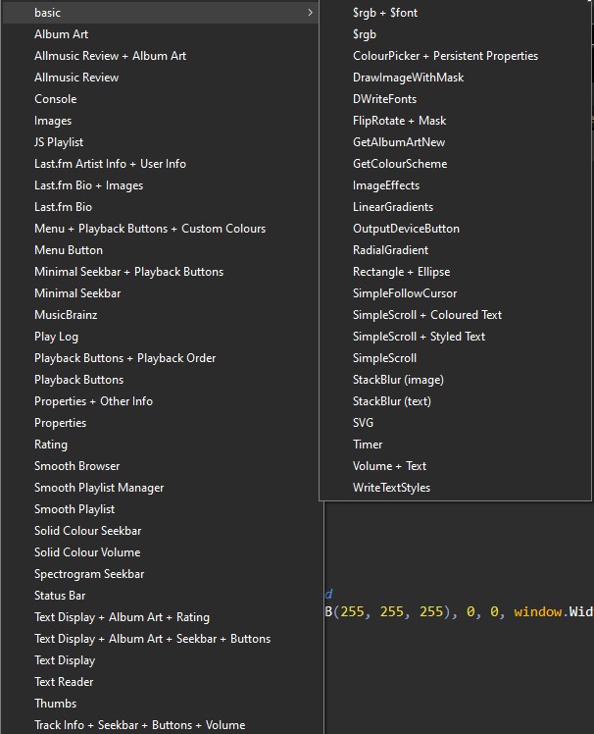Open the JS Playlist sample

pyautogui.click(x=59, y=142)
